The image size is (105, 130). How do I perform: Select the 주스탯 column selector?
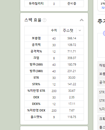(72, 31)
